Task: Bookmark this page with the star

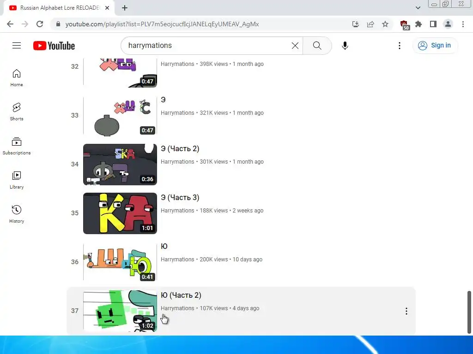Action: point(385,24)
